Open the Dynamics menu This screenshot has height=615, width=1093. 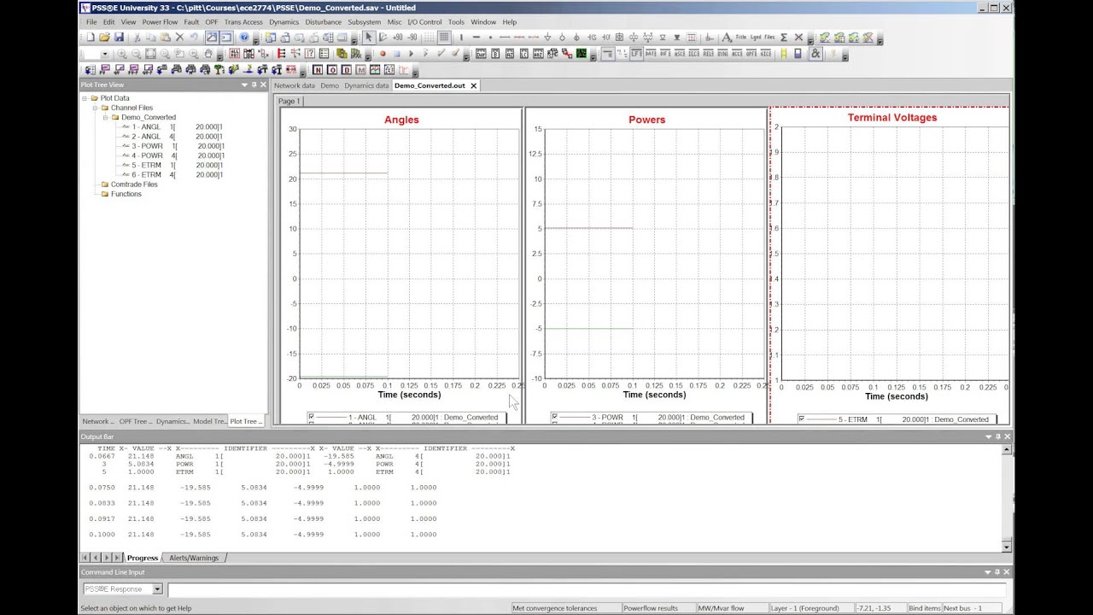[x=284, y=21]
